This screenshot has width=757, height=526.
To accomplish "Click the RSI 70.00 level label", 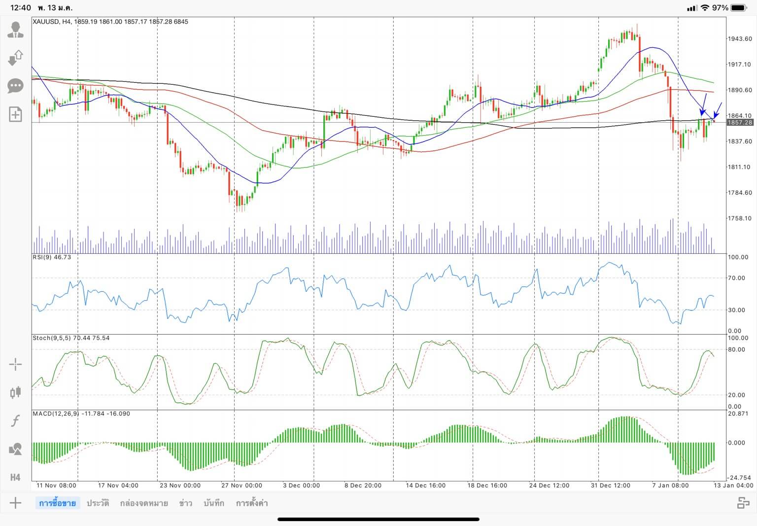I will [x=737, y=278].
